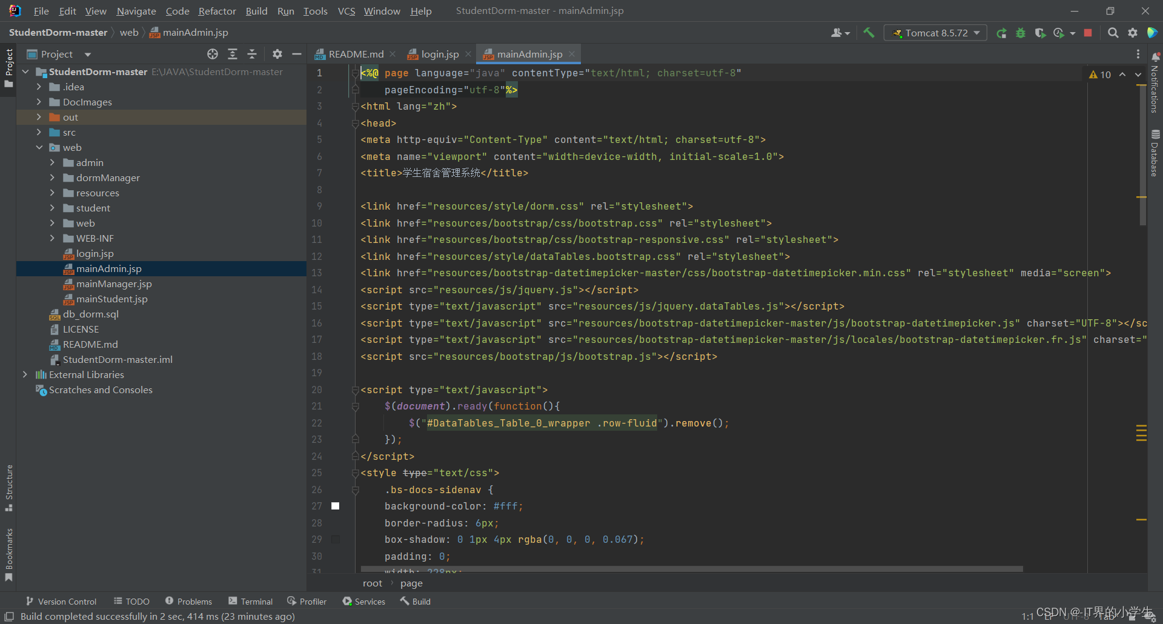Expand the dormManager folder
This screenshot has width=1163, height=624.
(52, 178)
